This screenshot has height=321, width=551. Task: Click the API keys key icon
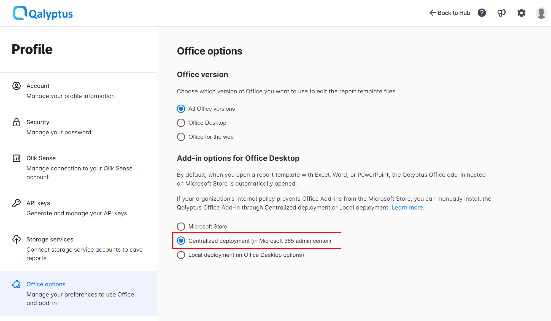pyautogui.click(x=17, y=203)
